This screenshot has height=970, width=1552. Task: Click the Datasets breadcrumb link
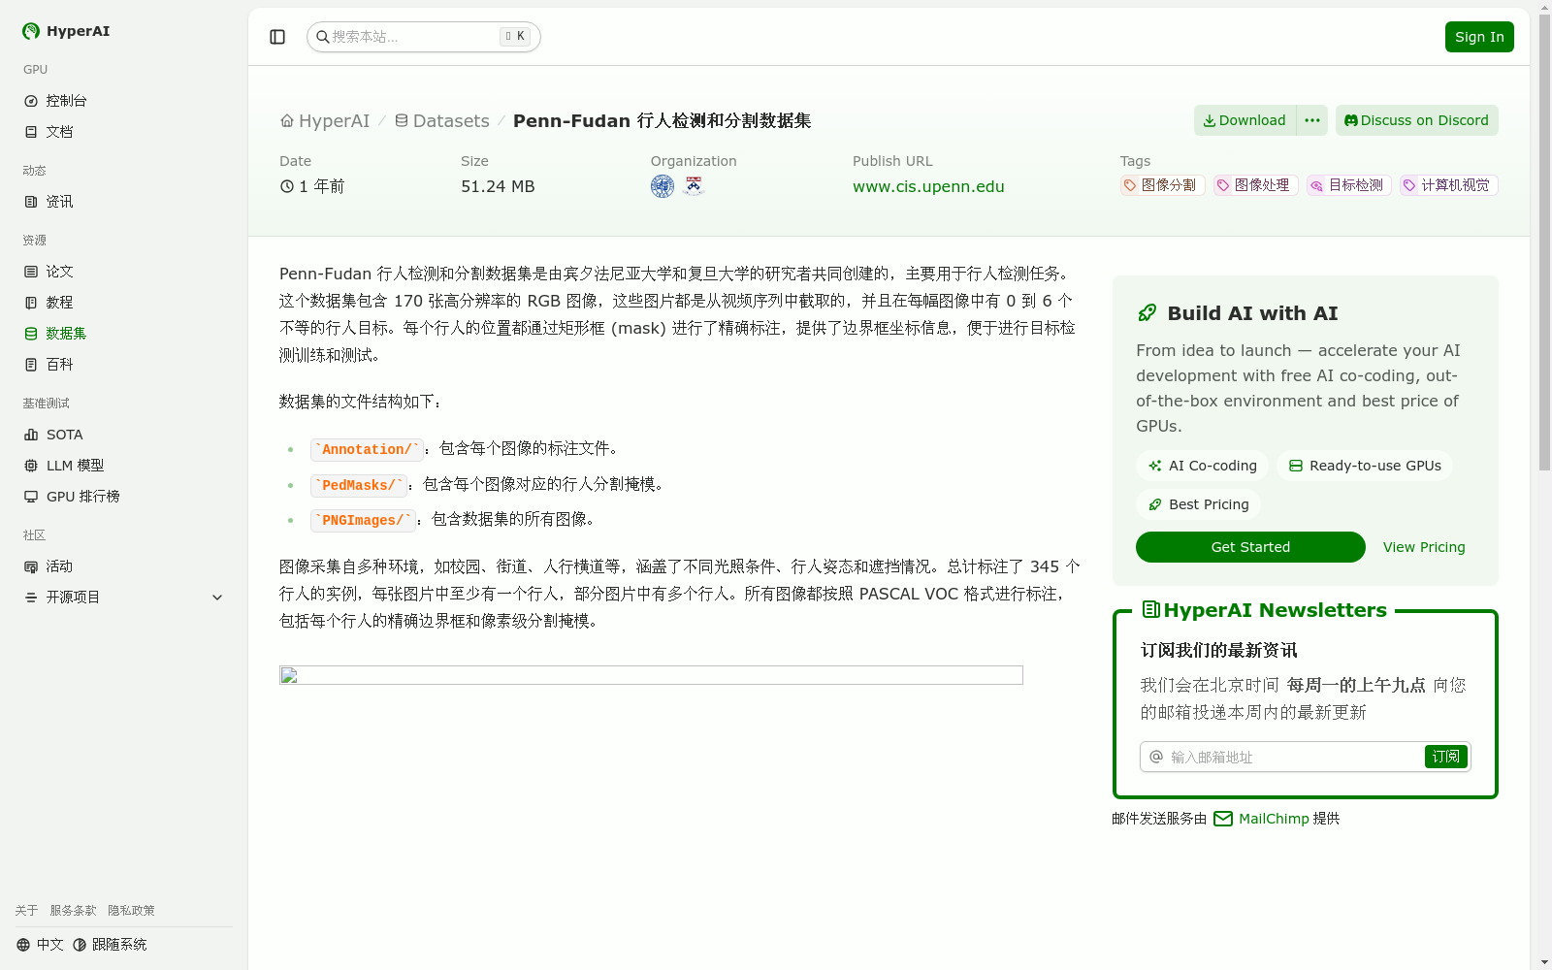(442, 121)
